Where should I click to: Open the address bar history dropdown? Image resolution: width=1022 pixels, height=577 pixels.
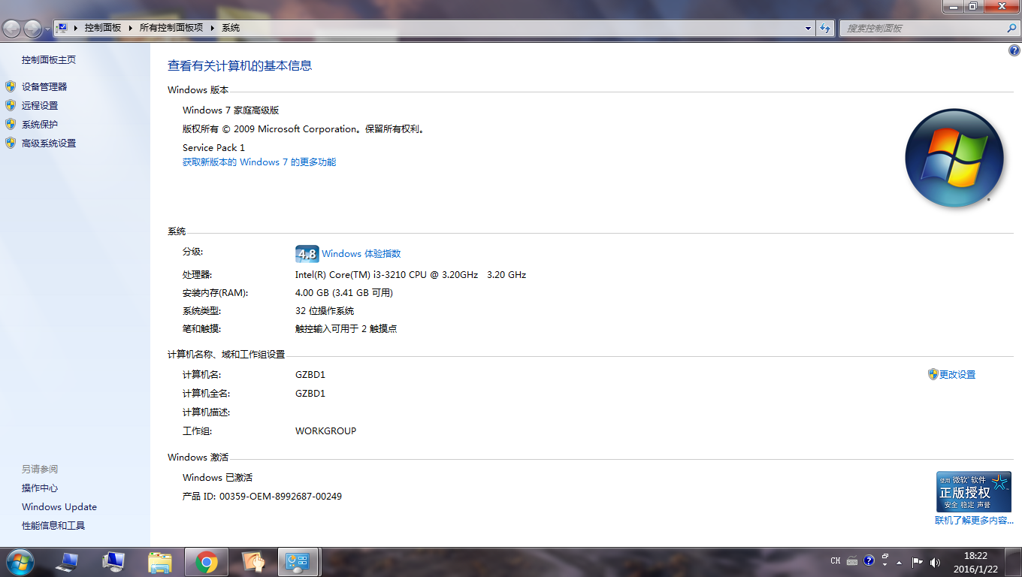pos(809,28)
